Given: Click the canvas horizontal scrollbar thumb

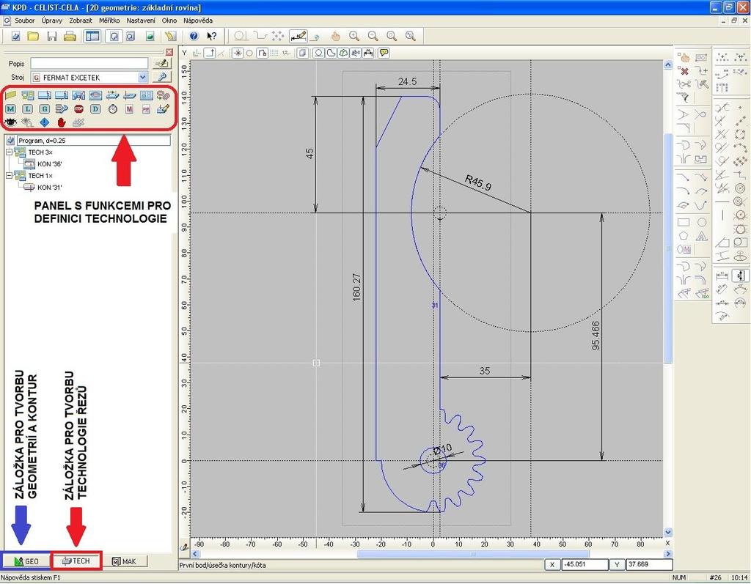Looking at the screenshot, I should click(473, 554).
